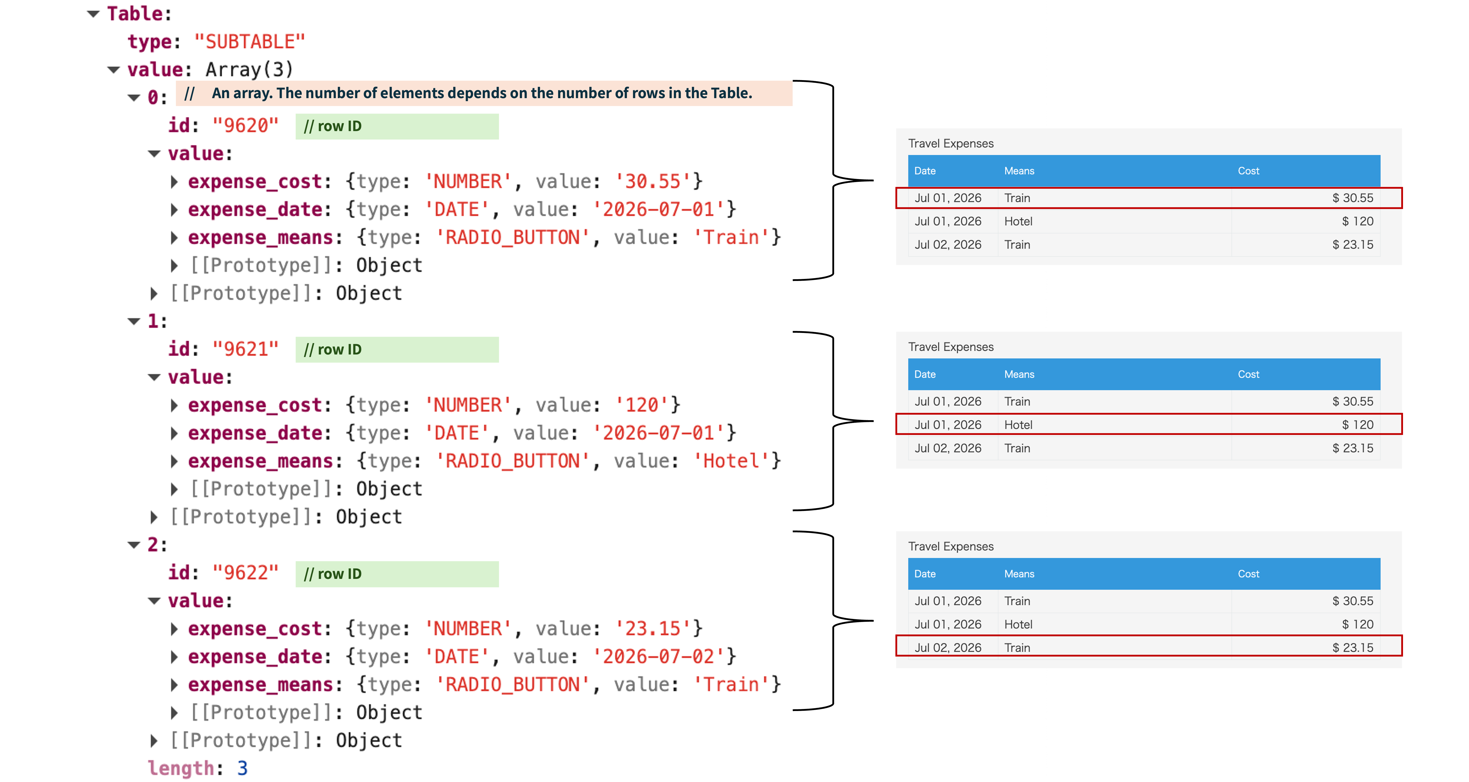Select the id "9620" value
The image size is (1469, 782).
(245, 126)
